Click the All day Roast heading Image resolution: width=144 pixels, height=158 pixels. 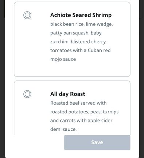point(68,94)
